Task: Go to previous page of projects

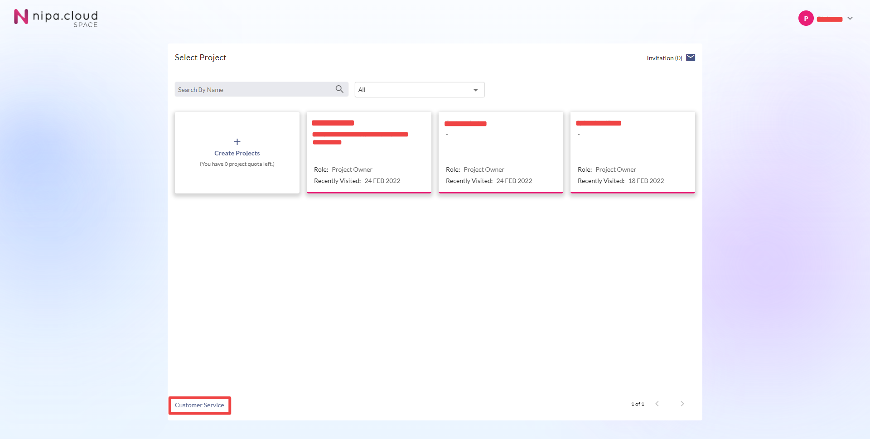Action: point(657,404)
